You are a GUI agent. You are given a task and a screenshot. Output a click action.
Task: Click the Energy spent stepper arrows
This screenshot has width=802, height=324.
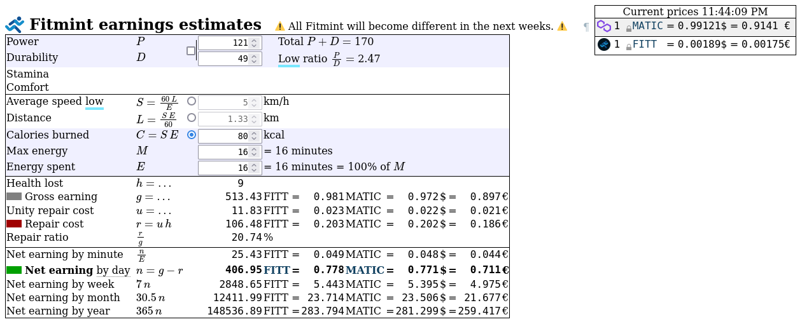(255, 168)
